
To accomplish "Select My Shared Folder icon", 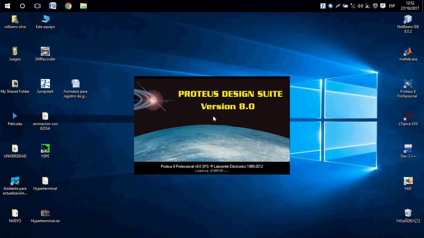I will (x=15, y=87).
